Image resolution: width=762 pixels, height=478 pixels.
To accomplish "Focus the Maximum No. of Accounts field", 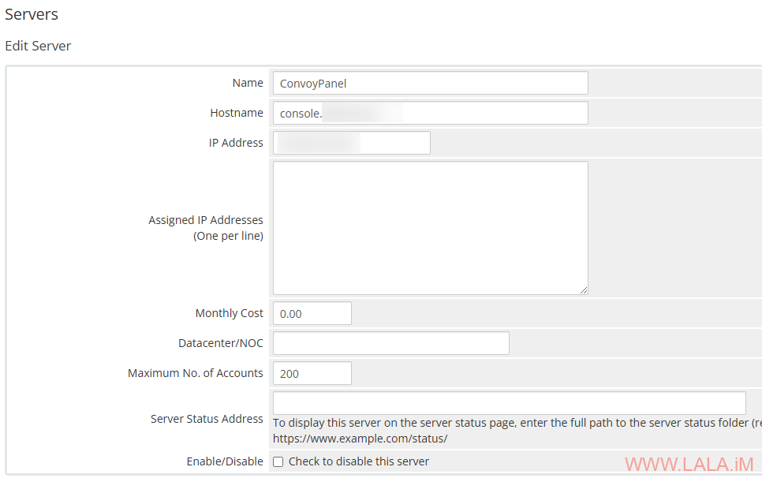I will coord(312,373).
